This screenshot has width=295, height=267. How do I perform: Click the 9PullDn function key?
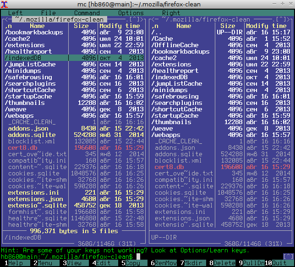point(252,263)
